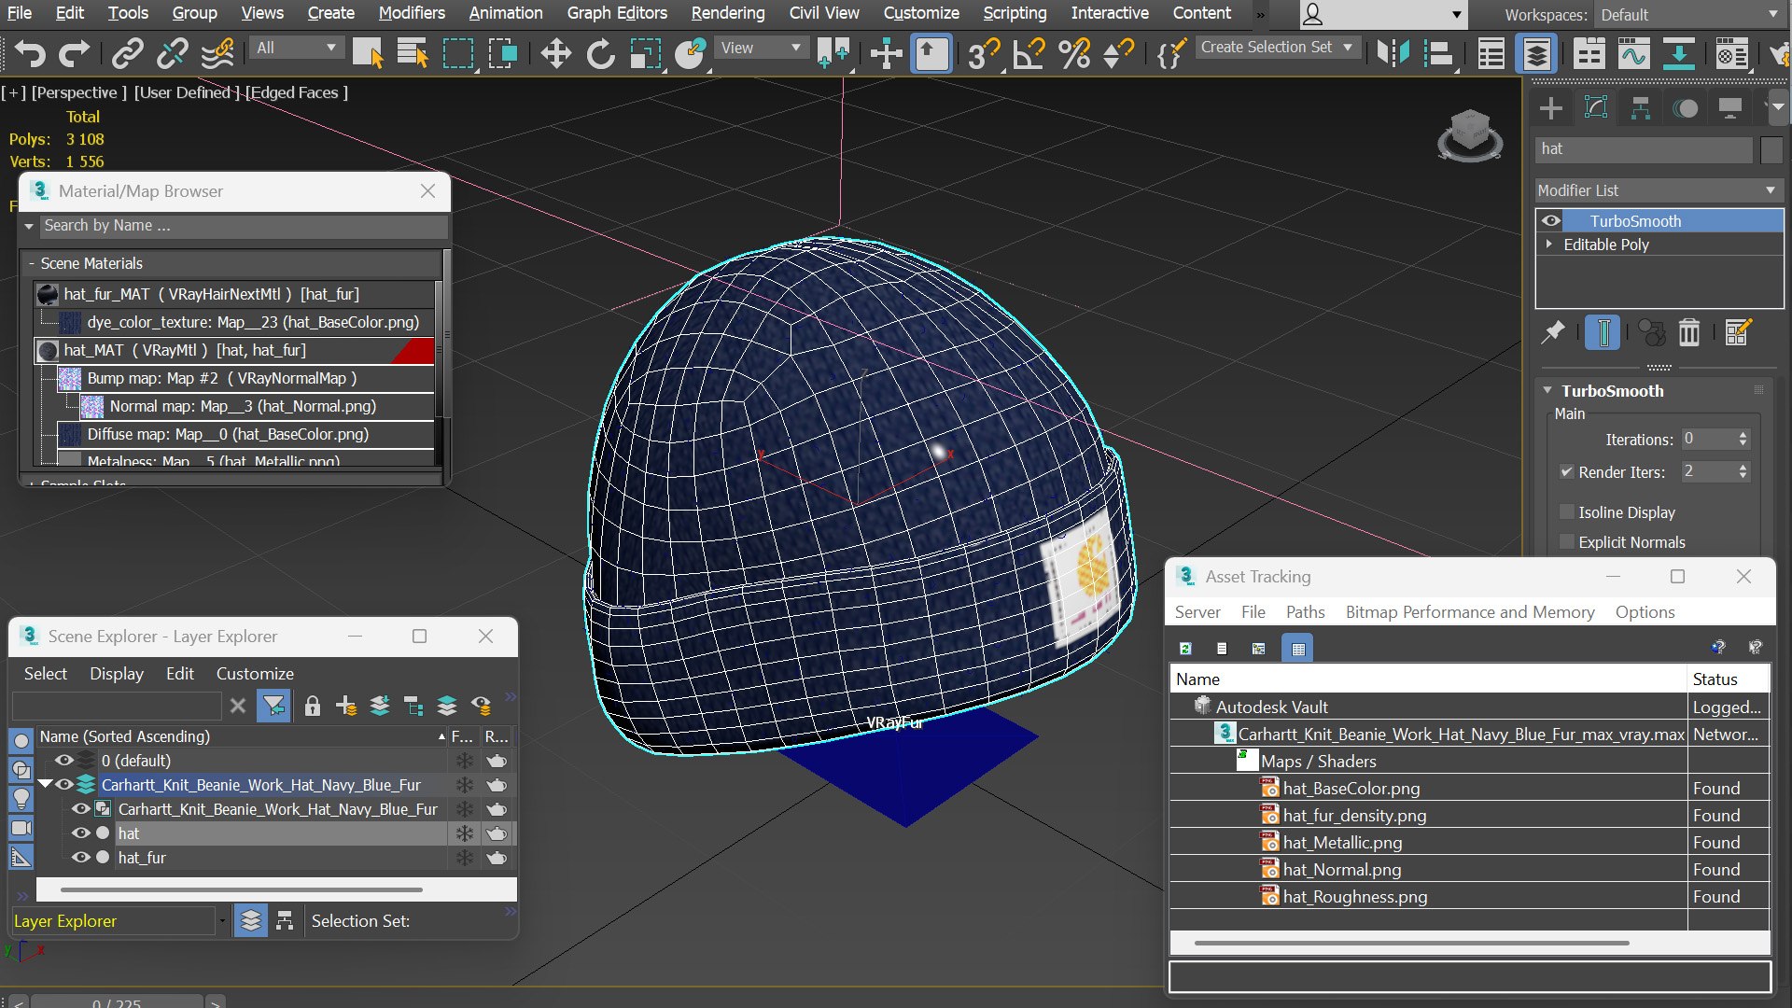Open the View reference coordinate dropdown
Viewport: 1792px width, 1008px height.
coord(761,48)
